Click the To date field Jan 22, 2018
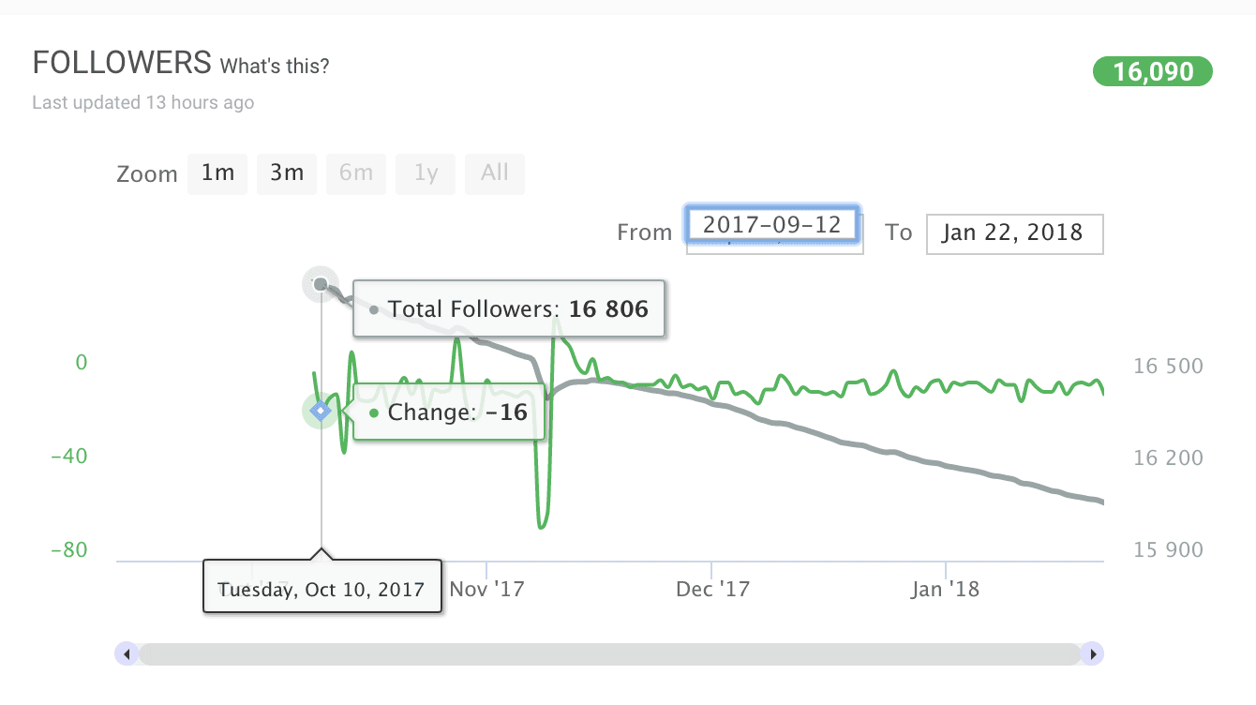 click(1015, 233)
